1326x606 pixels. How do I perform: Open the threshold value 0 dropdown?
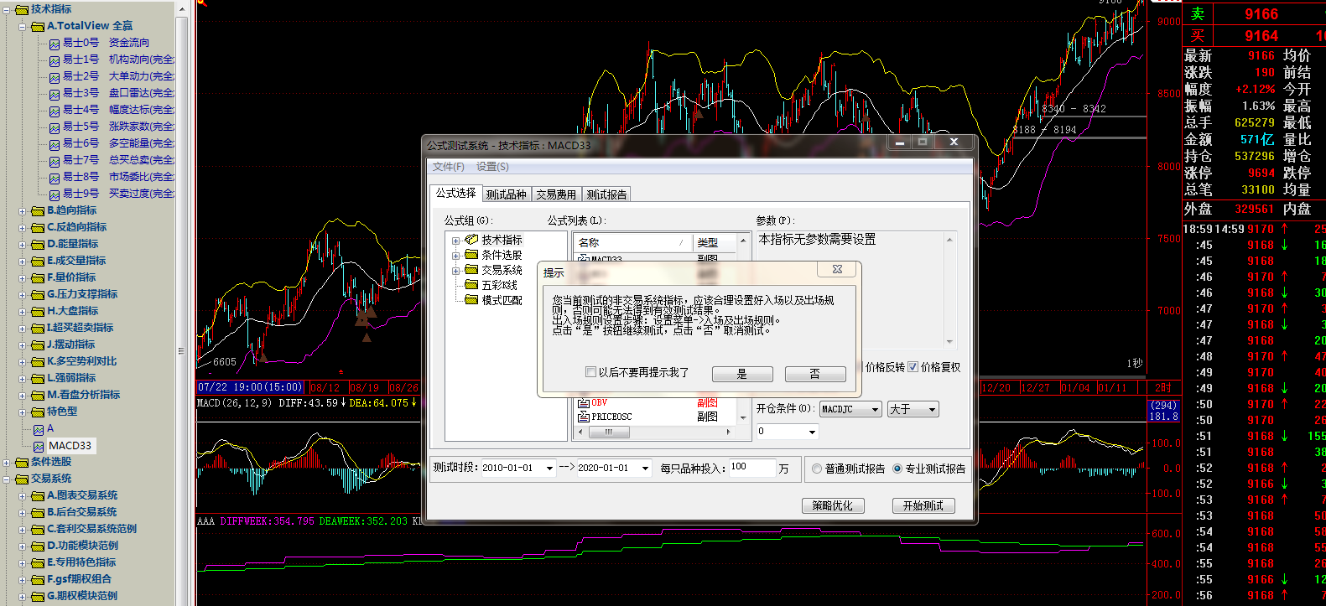811,432
